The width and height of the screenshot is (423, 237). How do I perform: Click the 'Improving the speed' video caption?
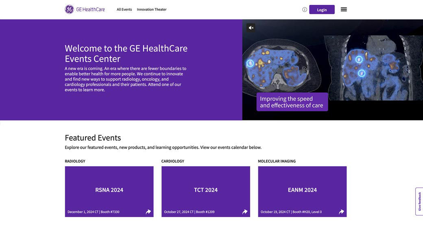pyautogui.click(x=292, y=102)
